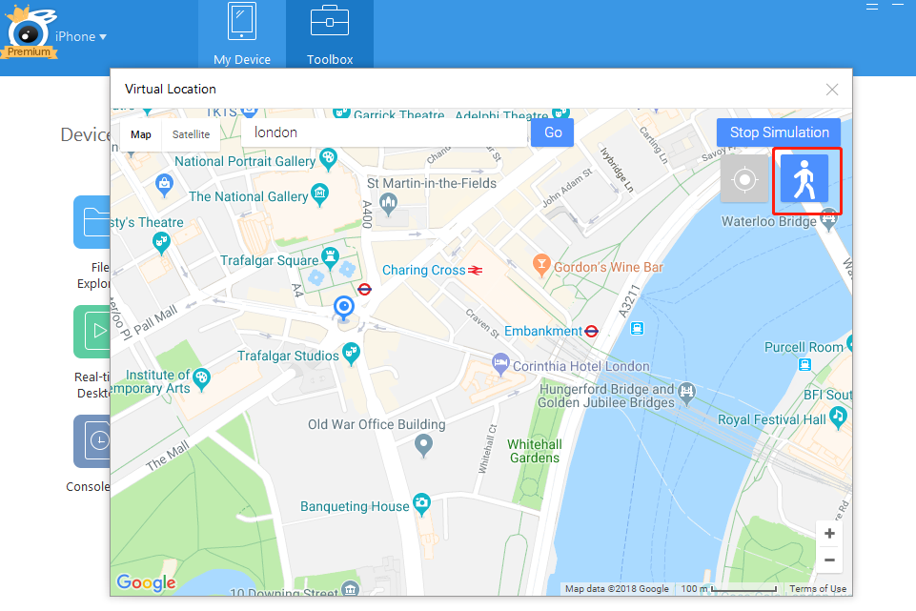Click the locate target crosshair icon
Image resolution: width=916 pixels, height=611 pixels.
[x=743, y=179]
